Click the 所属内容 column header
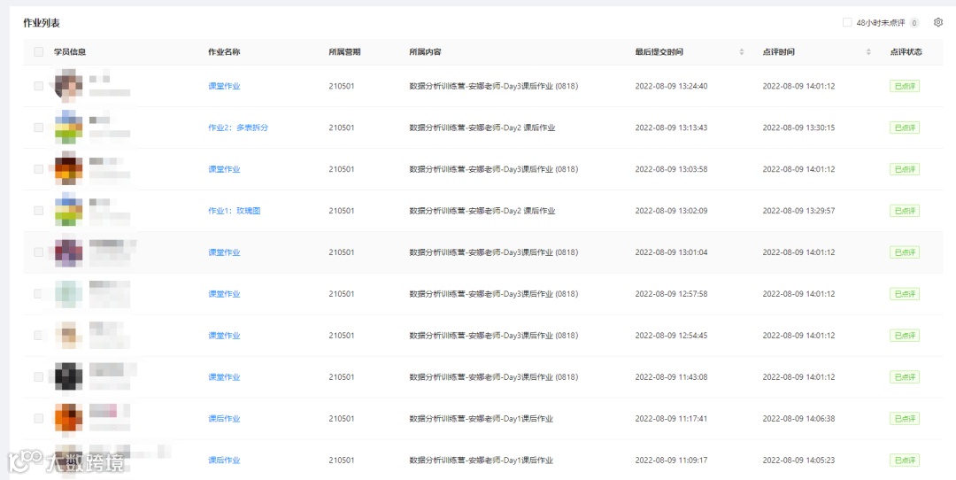 [425, 52]
